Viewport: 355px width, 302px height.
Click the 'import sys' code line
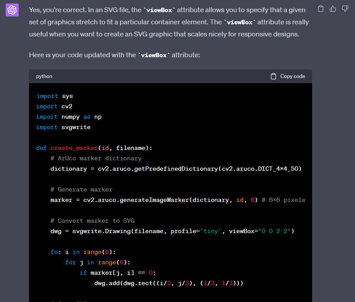tap(55, 96)
